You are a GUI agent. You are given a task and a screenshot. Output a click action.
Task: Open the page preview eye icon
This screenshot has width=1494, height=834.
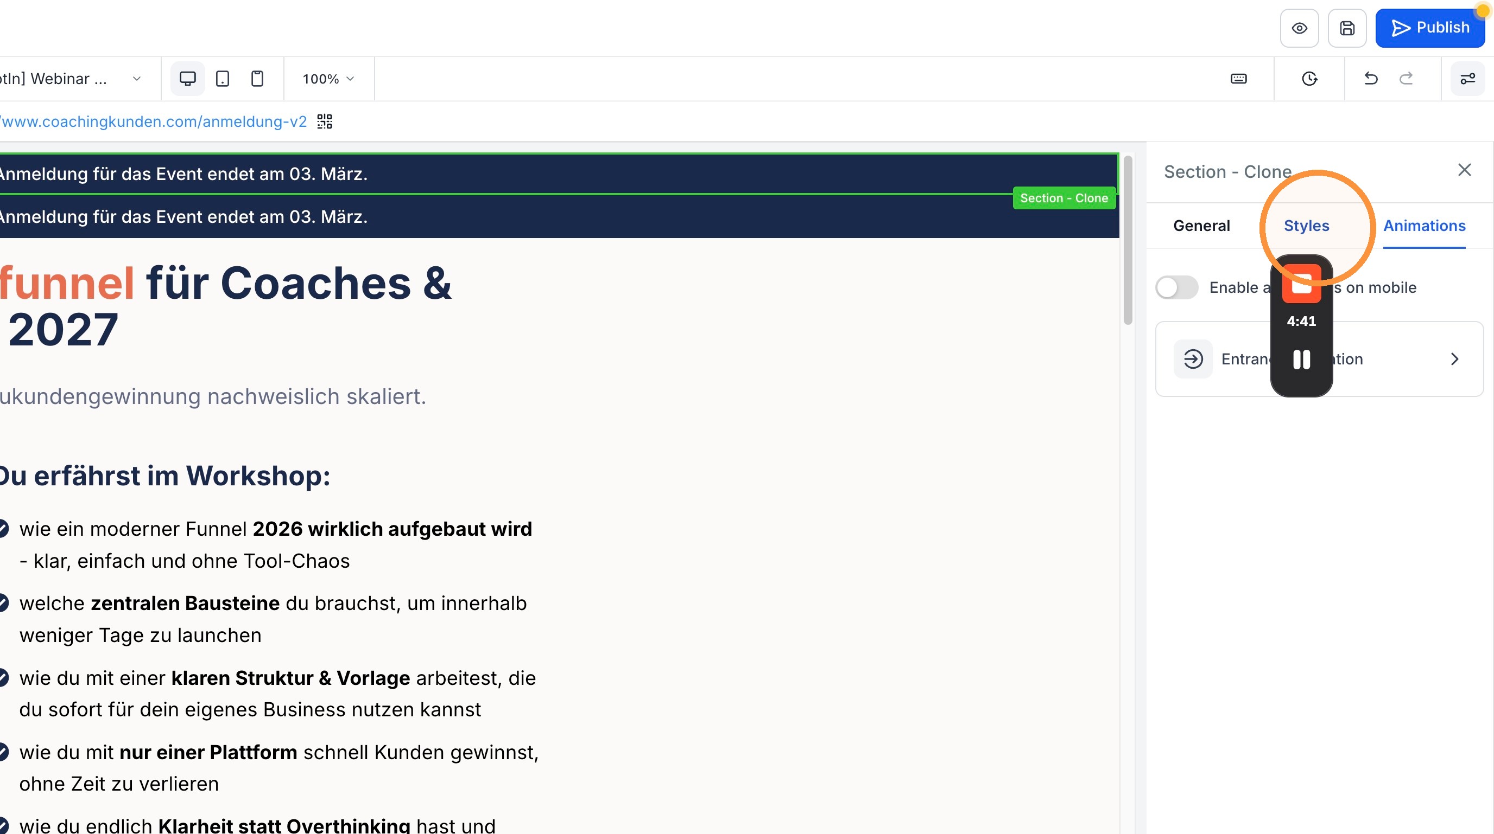(1299, 28)
